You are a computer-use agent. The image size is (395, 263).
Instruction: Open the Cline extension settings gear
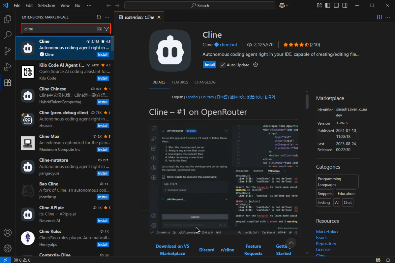[x=256, y=65]
